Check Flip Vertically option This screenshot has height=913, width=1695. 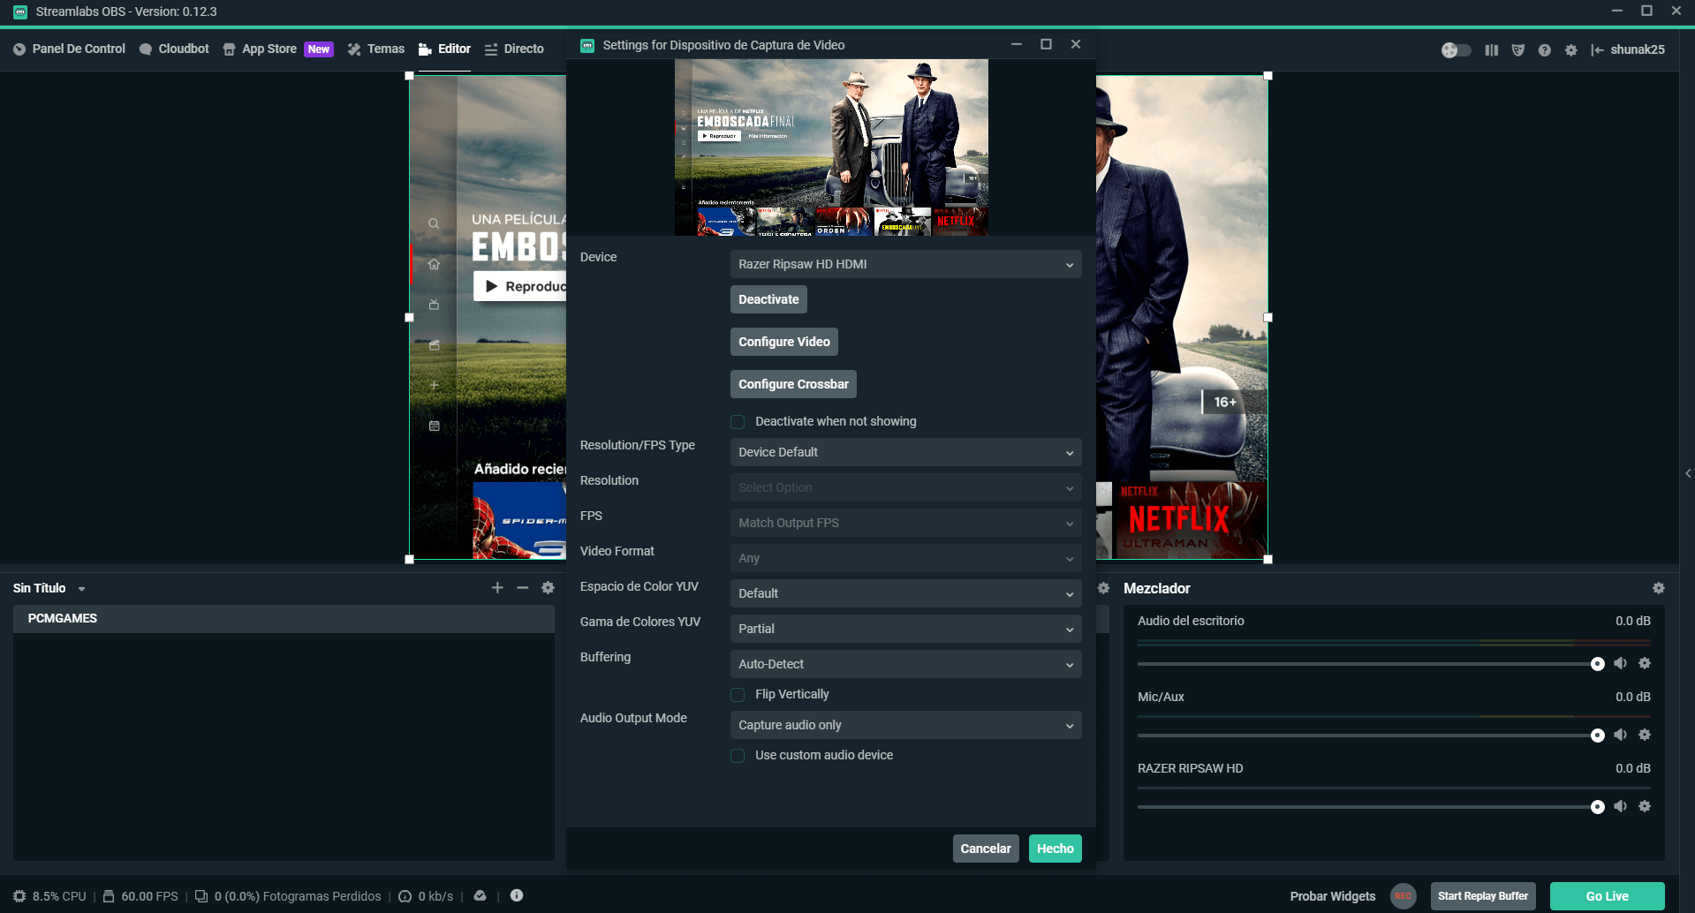click(x=738, y=695)
